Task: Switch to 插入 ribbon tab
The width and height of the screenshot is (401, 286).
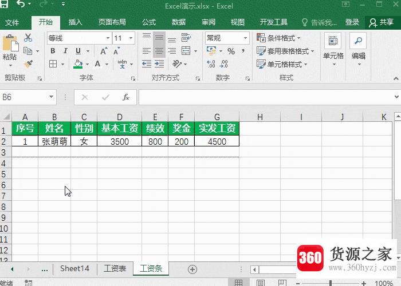Action: tap(75, 22)
